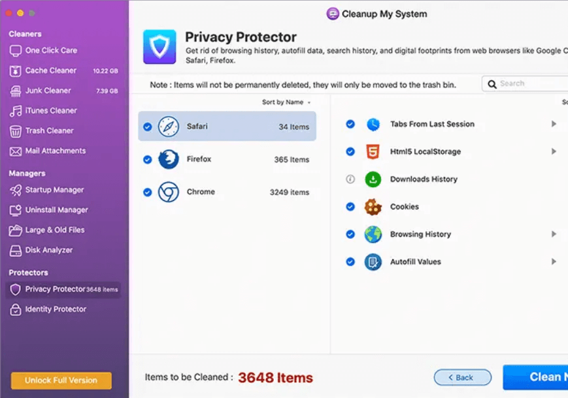Toggle Tabs From Last Session checkbox
The width and height of the screenshot is (568, 398).
click(x=350, y=124)
